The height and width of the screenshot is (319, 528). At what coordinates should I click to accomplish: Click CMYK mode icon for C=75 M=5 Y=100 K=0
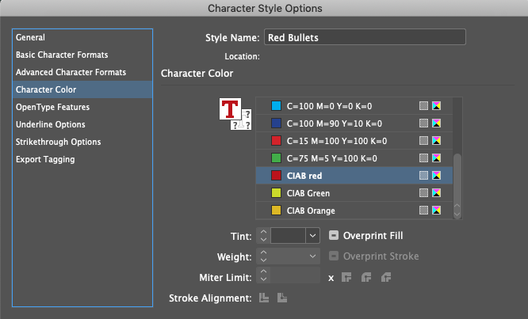tap(436, 158)
